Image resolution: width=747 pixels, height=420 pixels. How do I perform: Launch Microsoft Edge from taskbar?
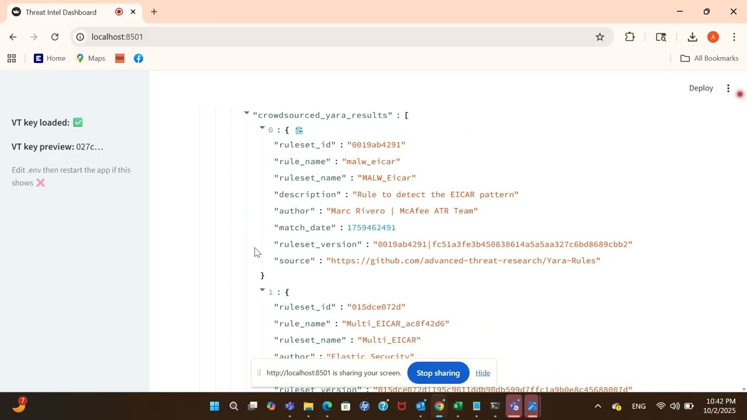tap(327, 406)
